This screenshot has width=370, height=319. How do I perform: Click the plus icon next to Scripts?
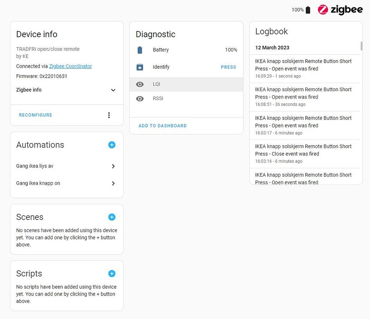pos(112,274)
